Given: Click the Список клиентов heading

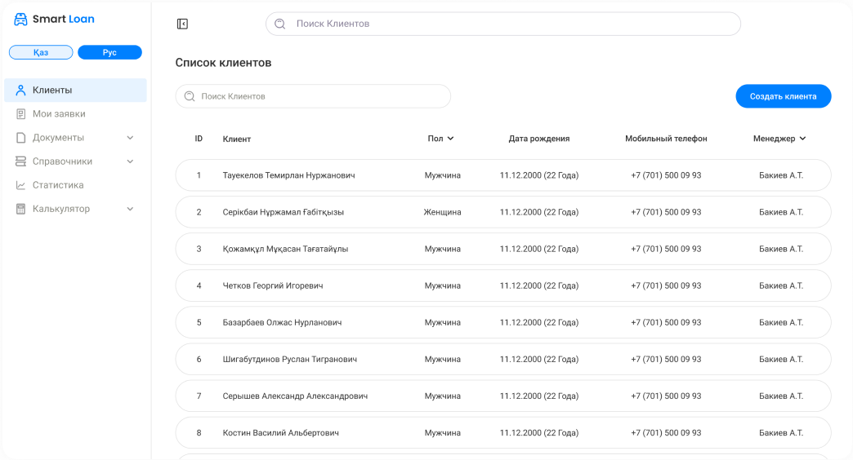Looking at the screenshot, I should pyautogui.click(x=223, y=63).
